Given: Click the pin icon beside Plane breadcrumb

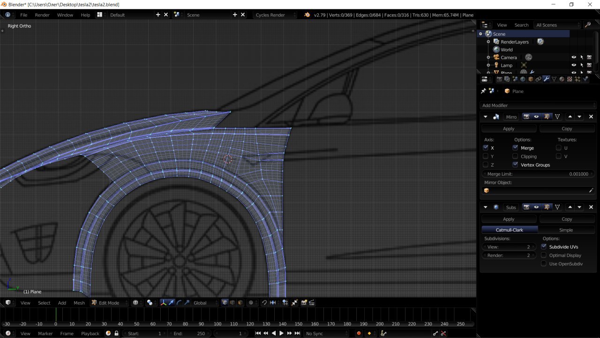Looking at the screenshot, I should click(x=483, y=91).
